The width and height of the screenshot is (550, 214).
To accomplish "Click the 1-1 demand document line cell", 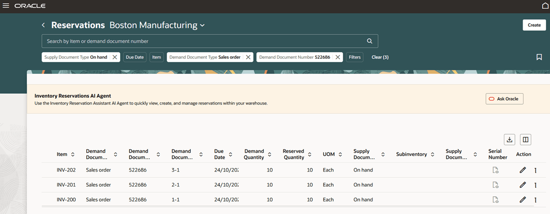I will click(176, 199).
